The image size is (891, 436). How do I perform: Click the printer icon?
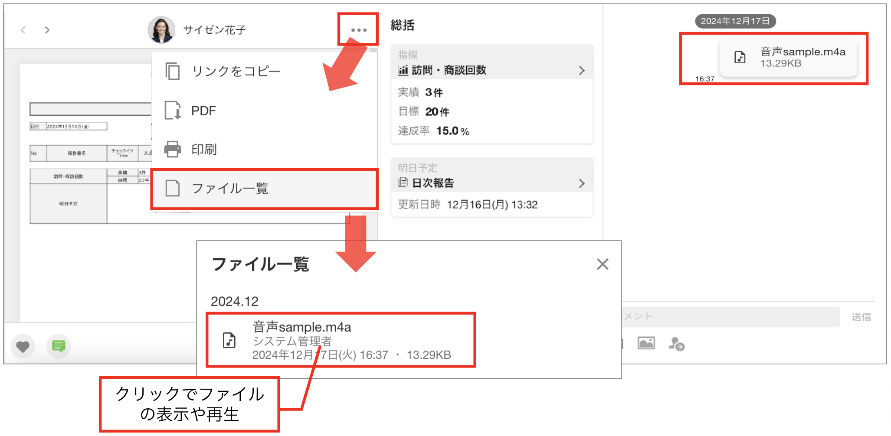click(173, 150)
